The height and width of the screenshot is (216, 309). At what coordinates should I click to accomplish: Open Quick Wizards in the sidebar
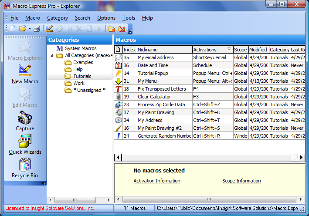tap(25, 144)
